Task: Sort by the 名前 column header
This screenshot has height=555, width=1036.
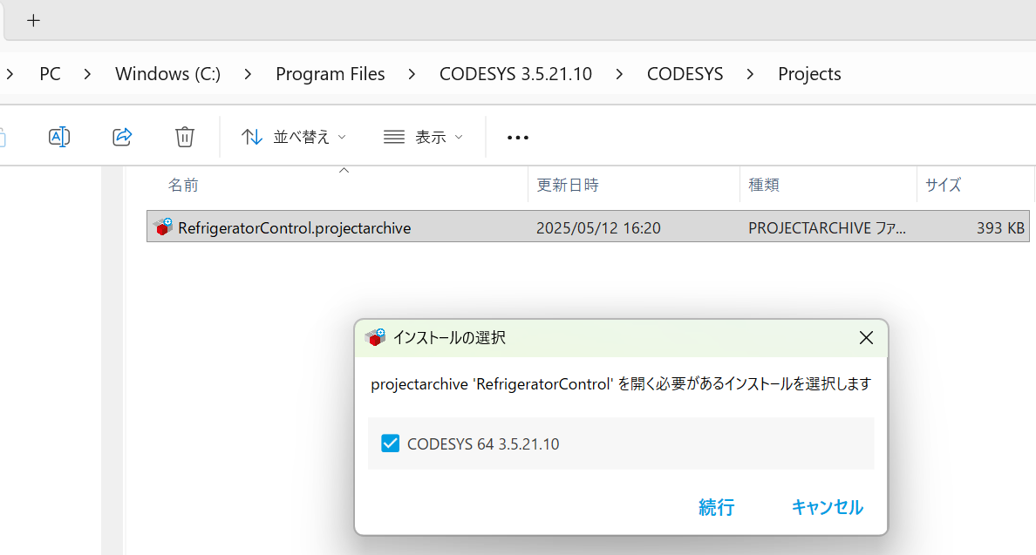Action: pyautogui.click(x=182, y=185)
